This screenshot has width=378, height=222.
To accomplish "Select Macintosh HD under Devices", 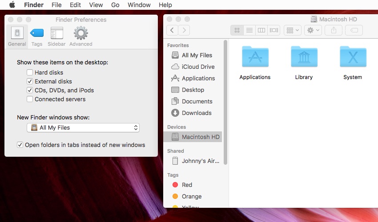I will tap(193, 137).
